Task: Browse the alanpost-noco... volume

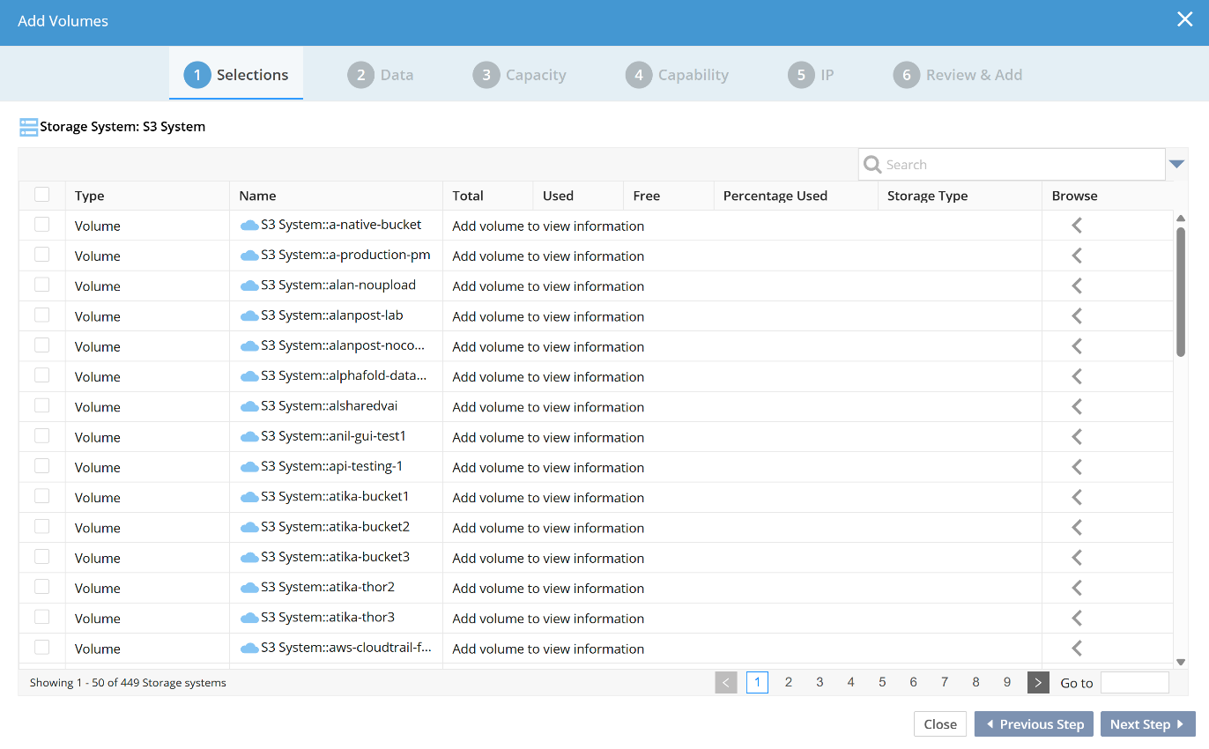Action: 1076,346
